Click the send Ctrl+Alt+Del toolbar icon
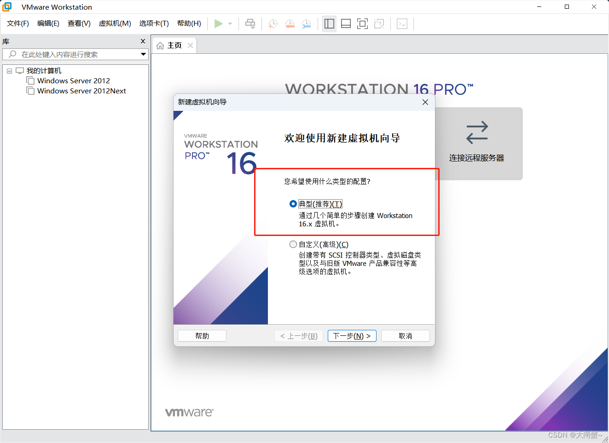 click(250, 23)
